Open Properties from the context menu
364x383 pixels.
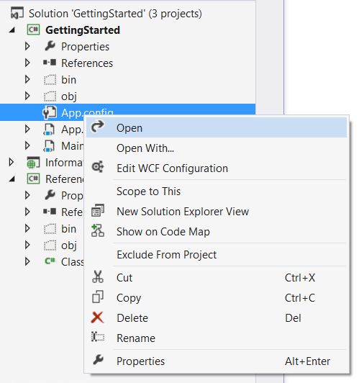(x=217, y=361)
